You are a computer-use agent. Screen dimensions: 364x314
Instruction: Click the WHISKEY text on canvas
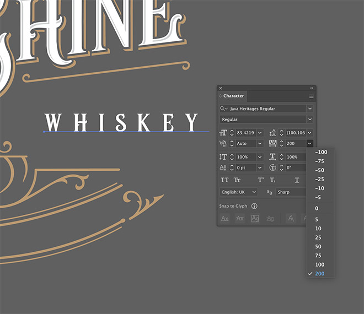coord(121,122)
